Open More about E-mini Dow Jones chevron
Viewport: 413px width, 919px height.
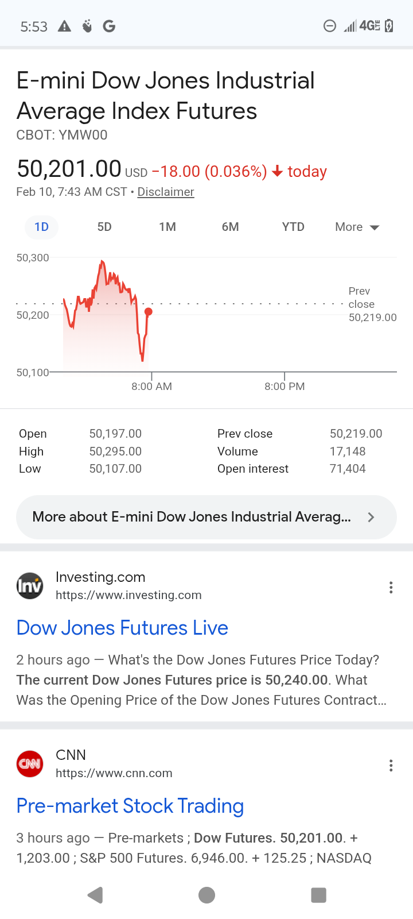pos(371,517)
